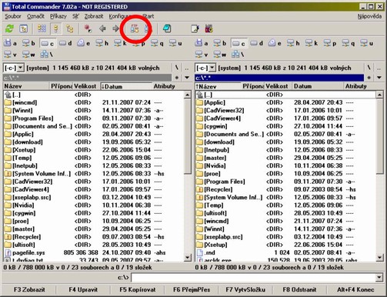Select network drive k in right panel
This screenshot has height=297, width=387.
tap(312, 43)
